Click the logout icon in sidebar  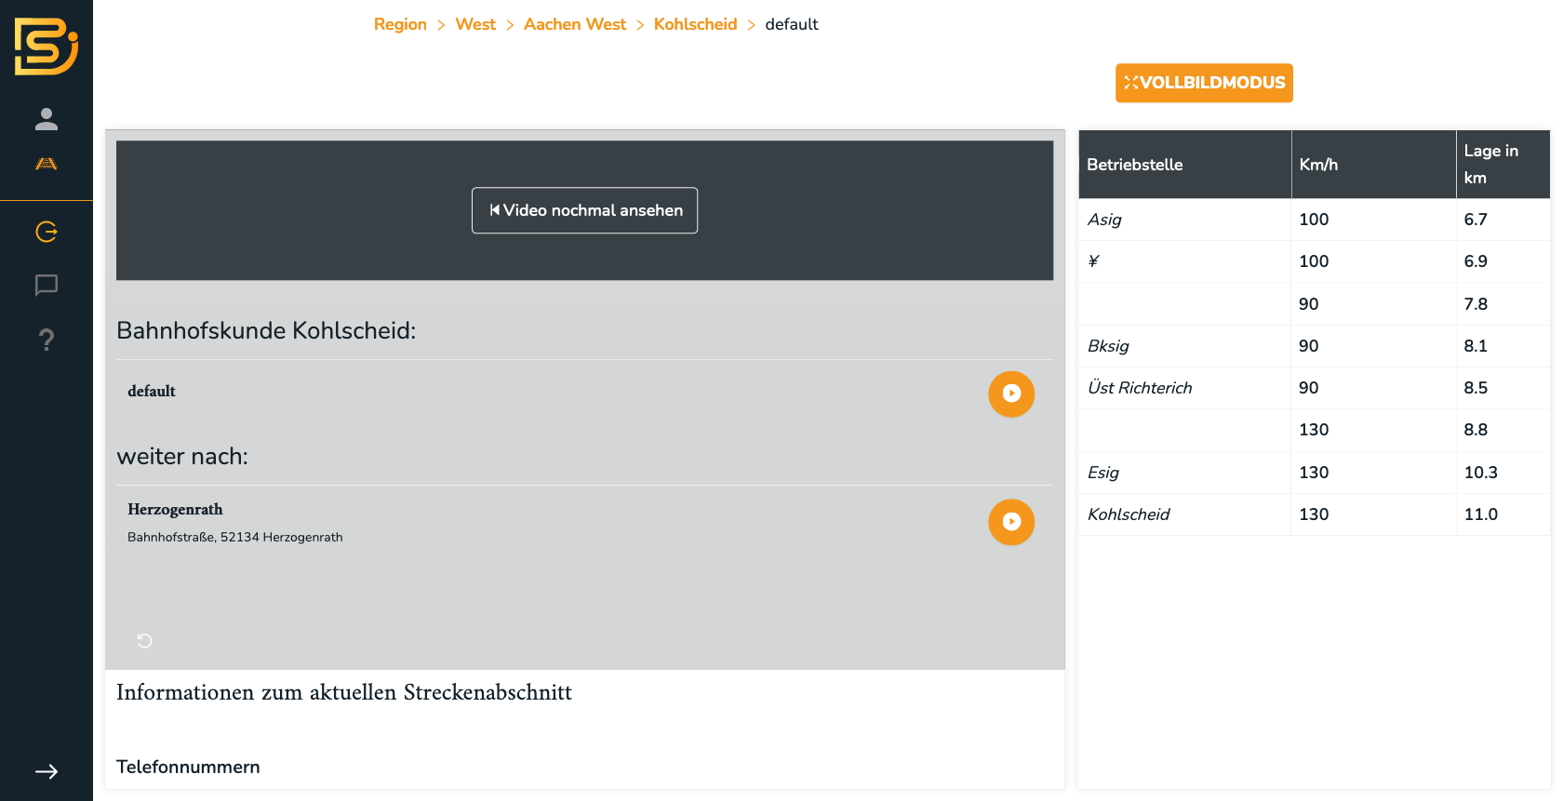tap(47, 232)
